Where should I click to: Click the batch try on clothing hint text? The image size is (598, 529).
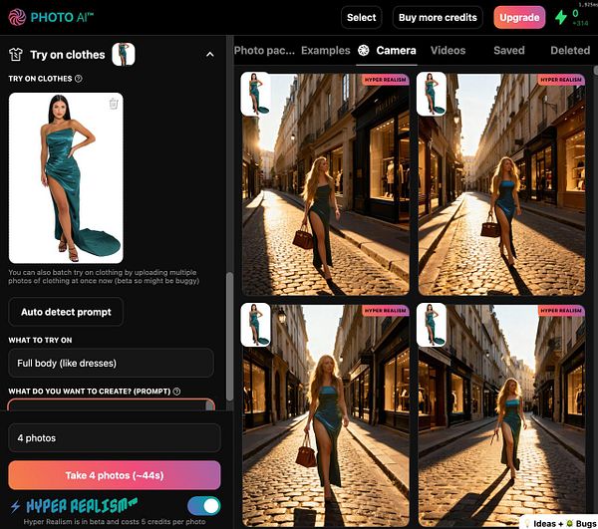(104, 277)
